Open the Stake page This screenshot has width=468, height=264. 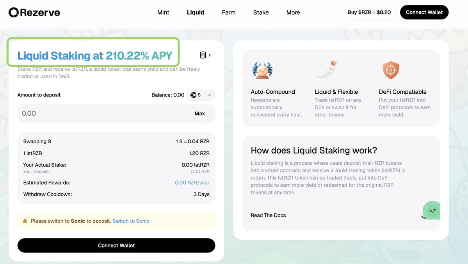pyautogui.click(x=261, y=12)
